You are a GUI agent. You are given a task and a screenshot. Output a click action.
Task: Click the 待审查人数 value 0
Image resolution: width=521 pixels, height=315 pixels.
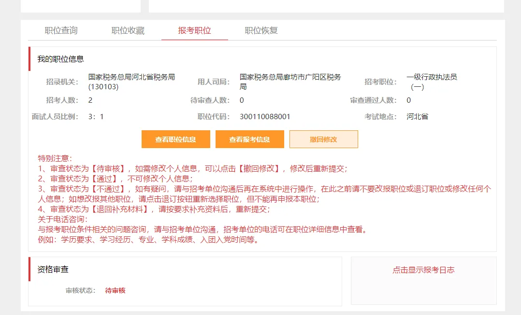coord(242,100)
